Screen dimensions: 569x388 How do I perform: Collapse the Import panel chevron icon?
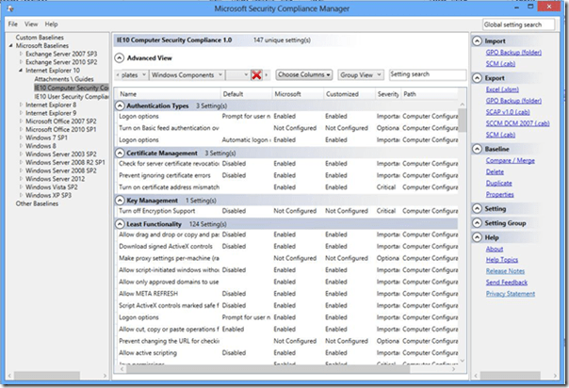pos(477,41)
